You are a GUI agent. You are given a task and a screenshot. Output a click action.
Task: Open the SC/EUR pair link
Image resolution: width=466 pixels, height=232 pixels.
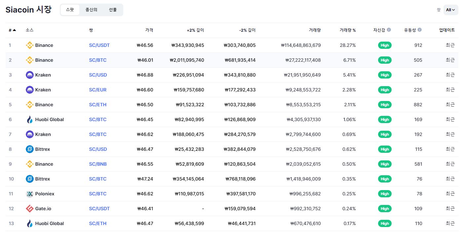[x=98, y=90]
